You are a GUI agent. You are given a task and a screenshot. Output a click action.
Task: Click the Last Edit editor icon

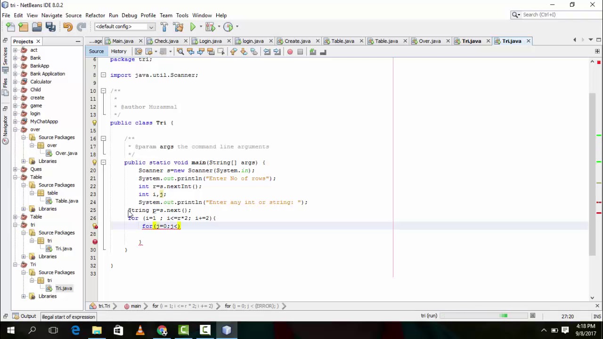pos(139,52)
